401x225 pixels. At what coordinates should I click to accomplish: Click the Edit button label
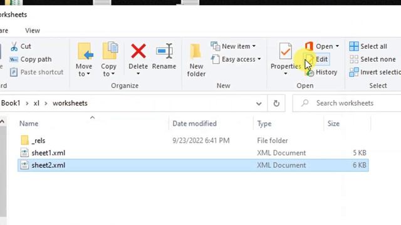(x=321, y=59)
